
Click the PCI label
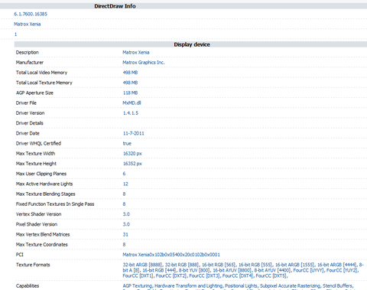[x=20, y=255]
